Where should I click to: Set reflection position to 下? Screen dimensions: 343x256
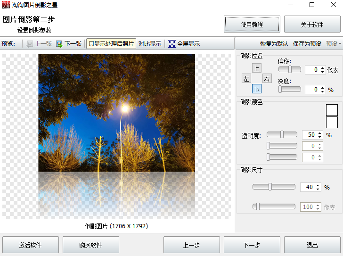coord(257,89)
